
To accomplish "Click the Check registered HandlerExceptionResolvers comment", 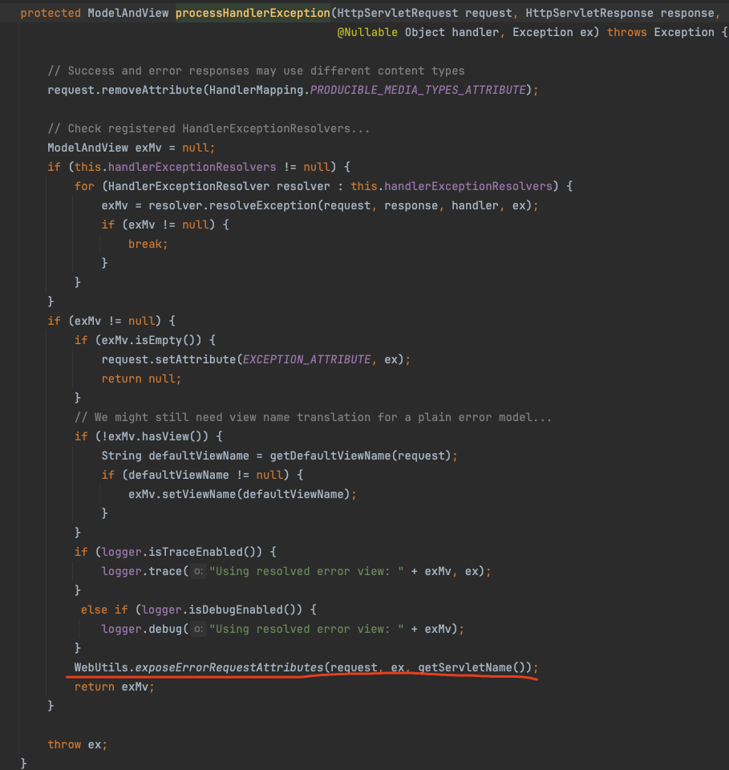I will coord(209,128).
